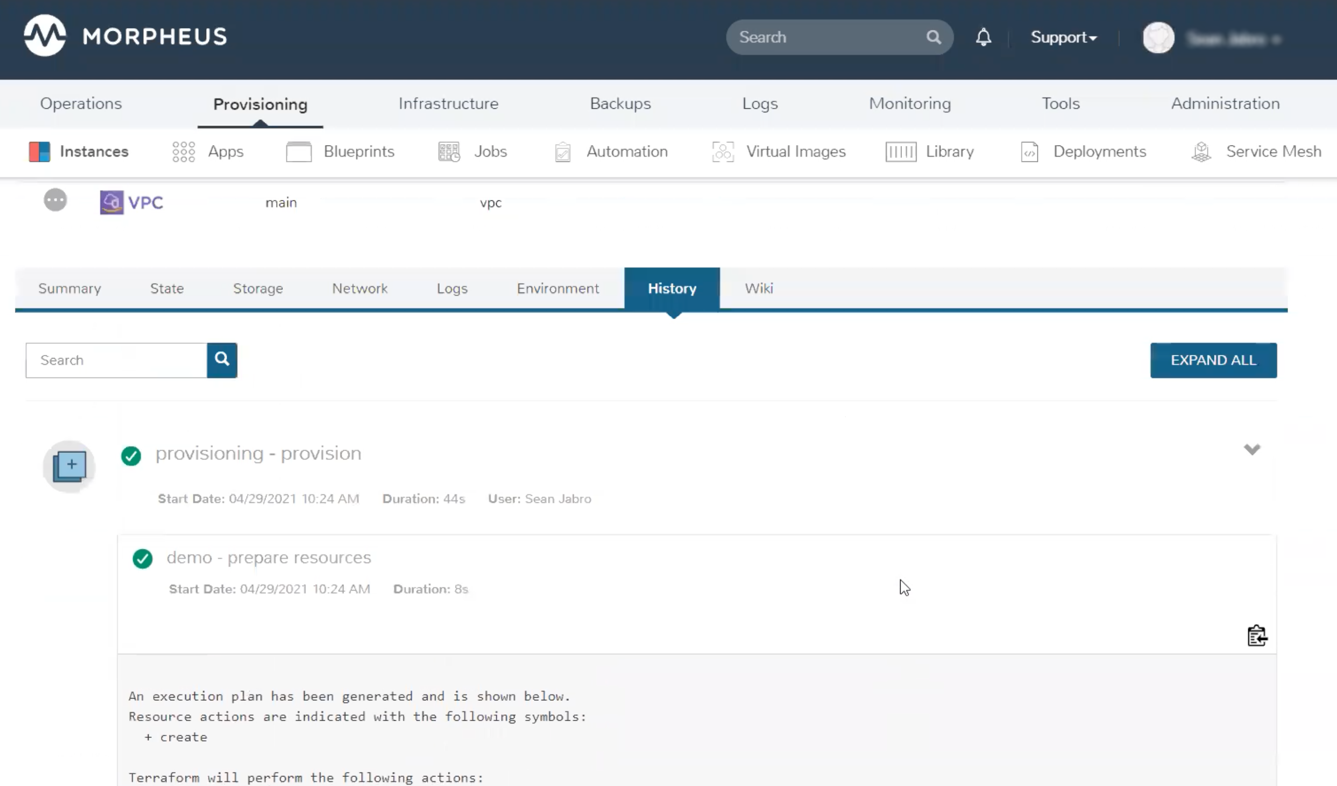Open Apps grid icon
The image size is (1337, 786).
pyautogui.click(x=184, y=152)
